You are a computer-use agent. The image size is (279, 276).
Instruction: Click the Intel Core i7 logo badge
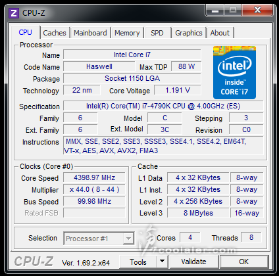click(x=234, y=72)
